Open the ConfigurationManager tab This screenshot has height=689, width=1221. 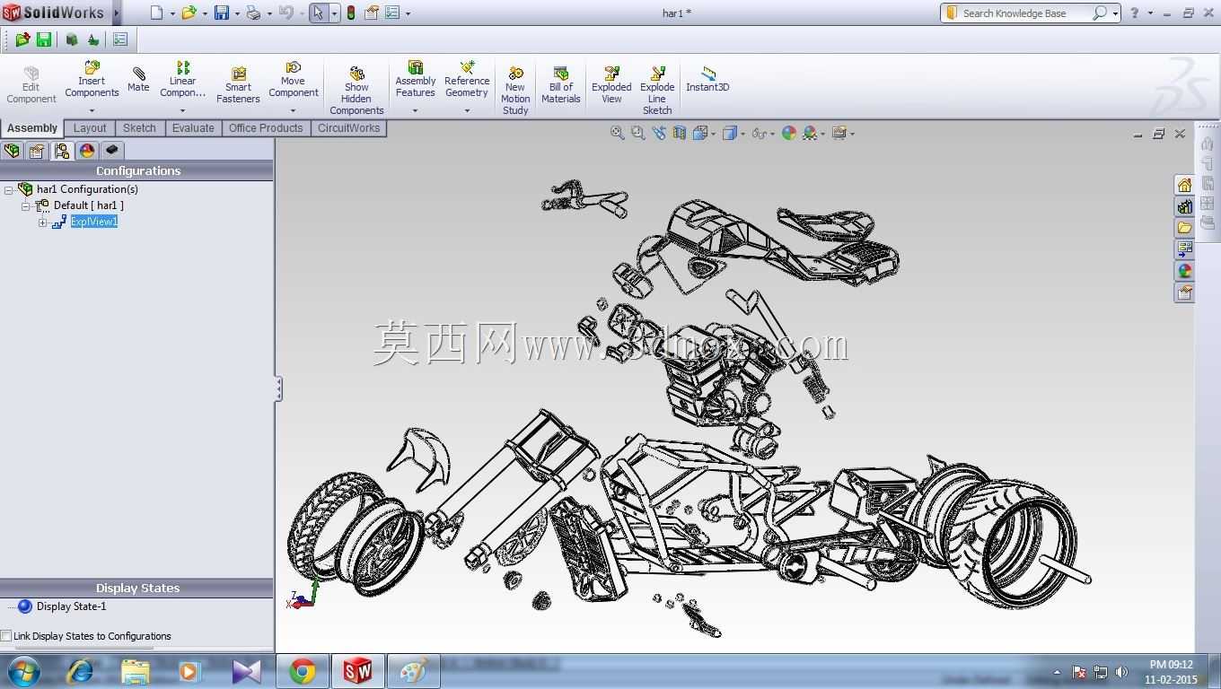point(62,151)
